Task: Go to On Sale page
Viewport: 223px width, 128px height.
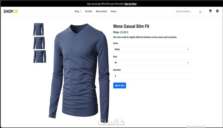Action: pos(88,11)
